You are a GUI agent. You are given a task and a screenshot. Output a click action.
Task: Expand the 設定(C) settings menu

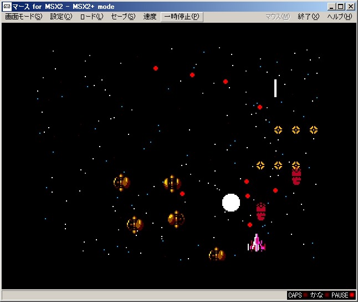pyautogui.click(x=61, y=17)
